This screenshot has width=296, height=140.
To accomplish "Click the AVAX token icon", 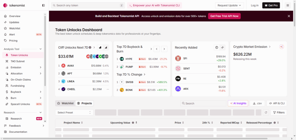I will (63, 66).
